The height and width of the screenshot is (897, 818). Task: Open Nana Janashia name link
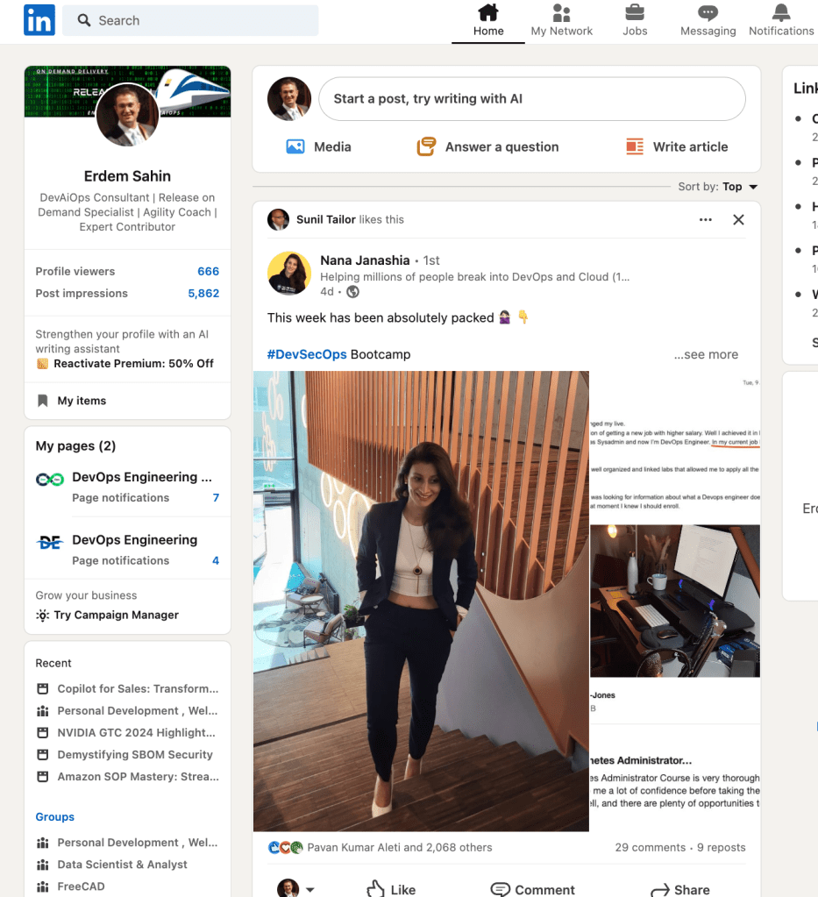pyautogui.click(x=365, y=260)
